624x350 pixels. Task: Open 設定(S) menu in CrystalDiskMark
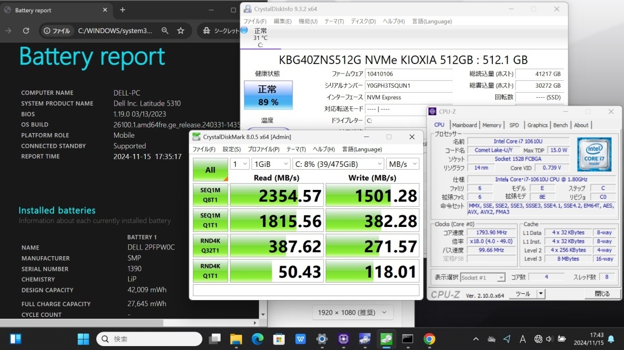click(x=232, y=149)
